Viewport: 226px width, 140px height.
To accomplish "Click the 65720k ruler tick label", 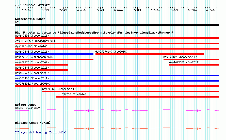I will click(211, 10).
